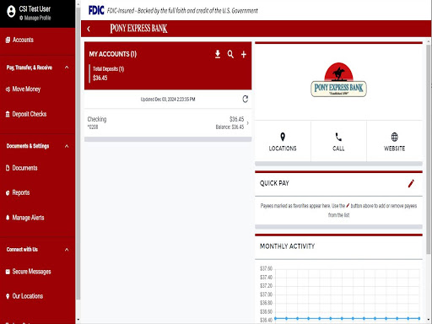
Task: Open Manage Profile link
Action: pyautogui.click(x=35, y=18)
